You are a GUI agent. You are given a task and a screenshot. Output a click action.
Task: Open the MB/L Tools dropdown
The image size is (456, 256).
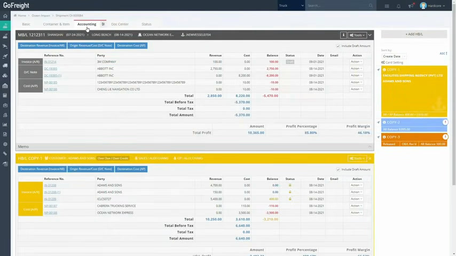pyautogui.click(x=357, y=35)
